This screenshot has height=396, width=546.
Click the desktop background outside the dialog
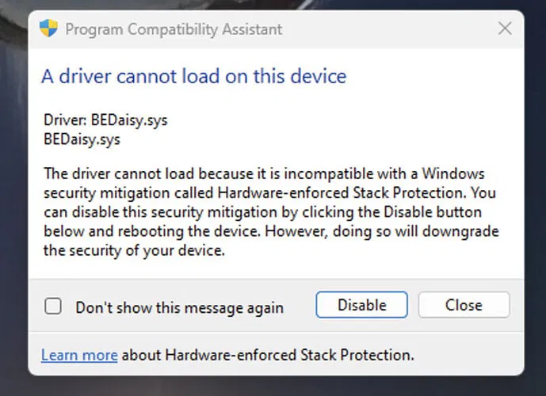16,198
